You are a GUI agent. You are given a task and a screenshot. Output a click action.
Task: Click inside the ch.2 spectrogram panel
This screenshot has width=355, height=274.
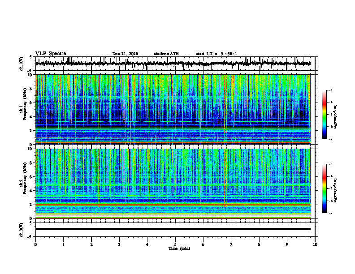tap(173, 184)
